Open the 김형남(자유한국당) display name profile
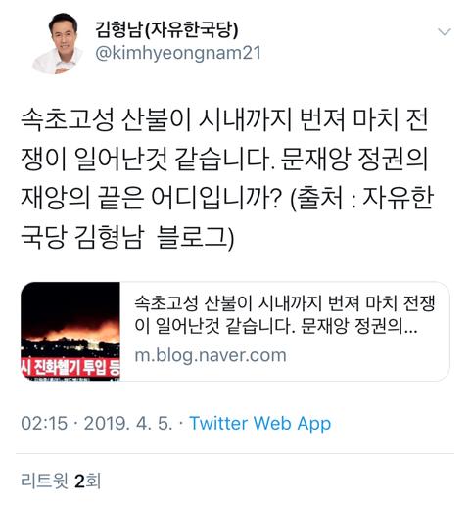Viewport: 470px width, 505px height. (x=166, y=29)
